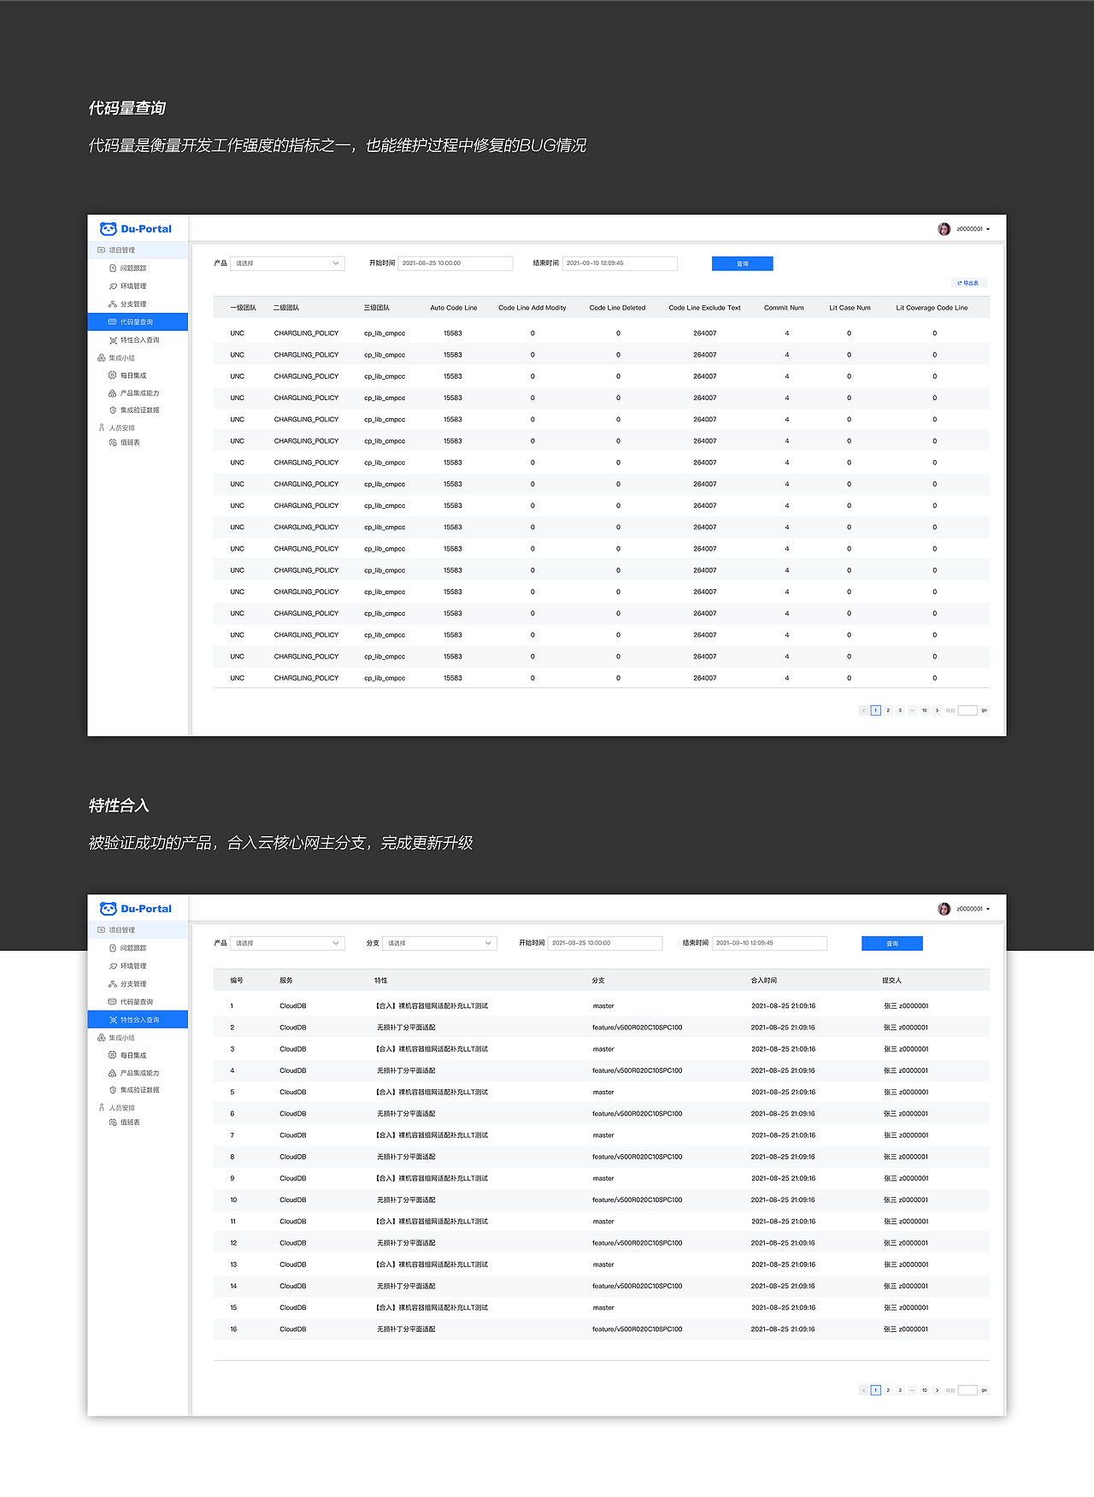Click the 结束时间 date field in the top panel
The height and width of the screenshot is (1497, 1094).
pyautogui.click(x=620, y=263)
